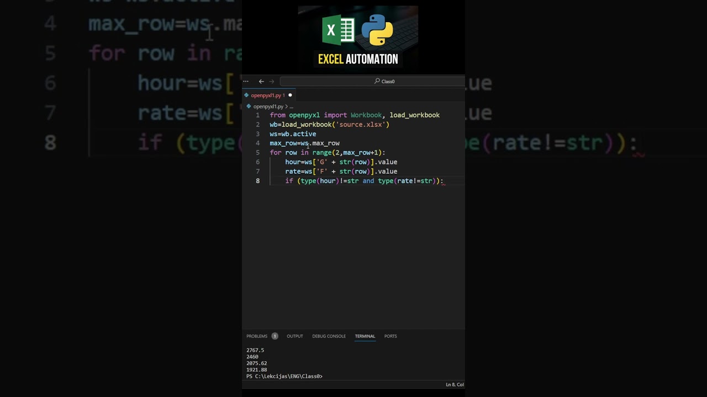Click line number 1 in the gutter
The height and width of the screenshot is (397, 707).
[257, 115]
